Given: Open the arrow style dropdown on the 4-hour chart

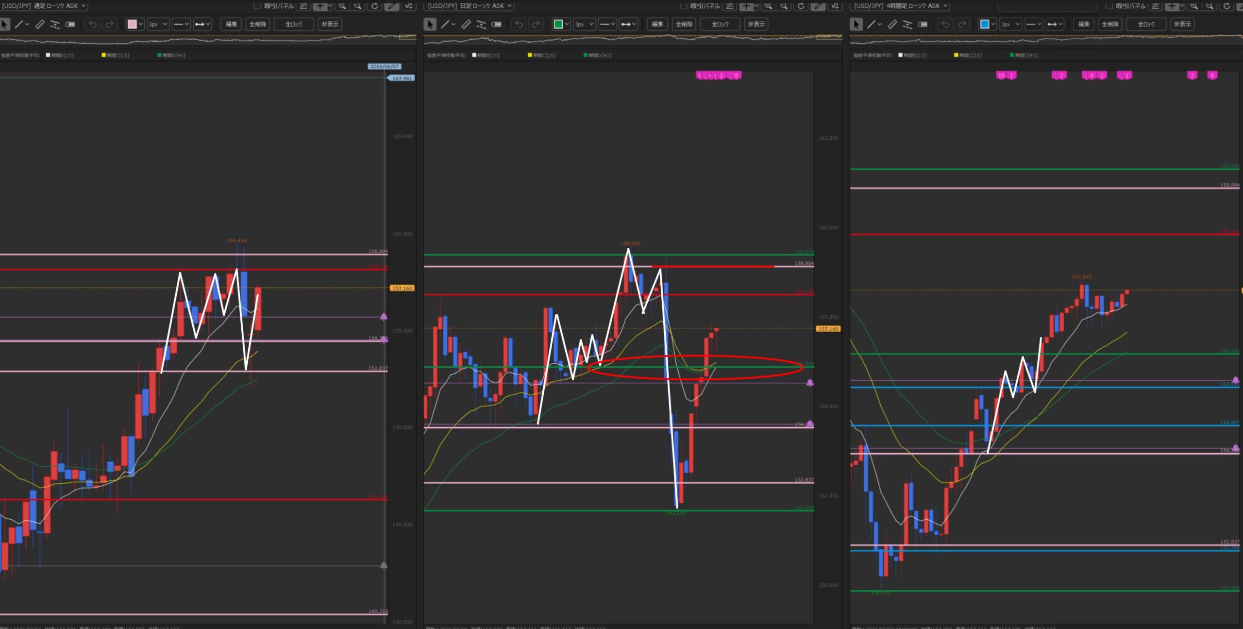Looking at the screenshot, I should coord(1055,24).
